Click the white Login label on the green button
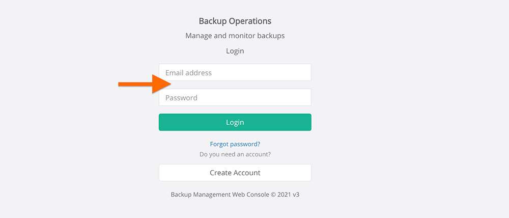Image resolution: width=509 pixels, height=218 pixels. (x=235, y=122)
